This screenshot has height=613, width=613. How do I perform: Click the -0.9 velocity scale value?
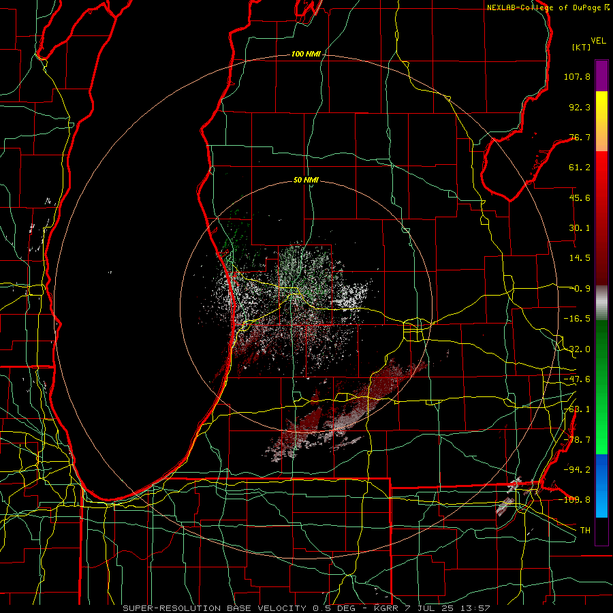click(x=580, y=289)
